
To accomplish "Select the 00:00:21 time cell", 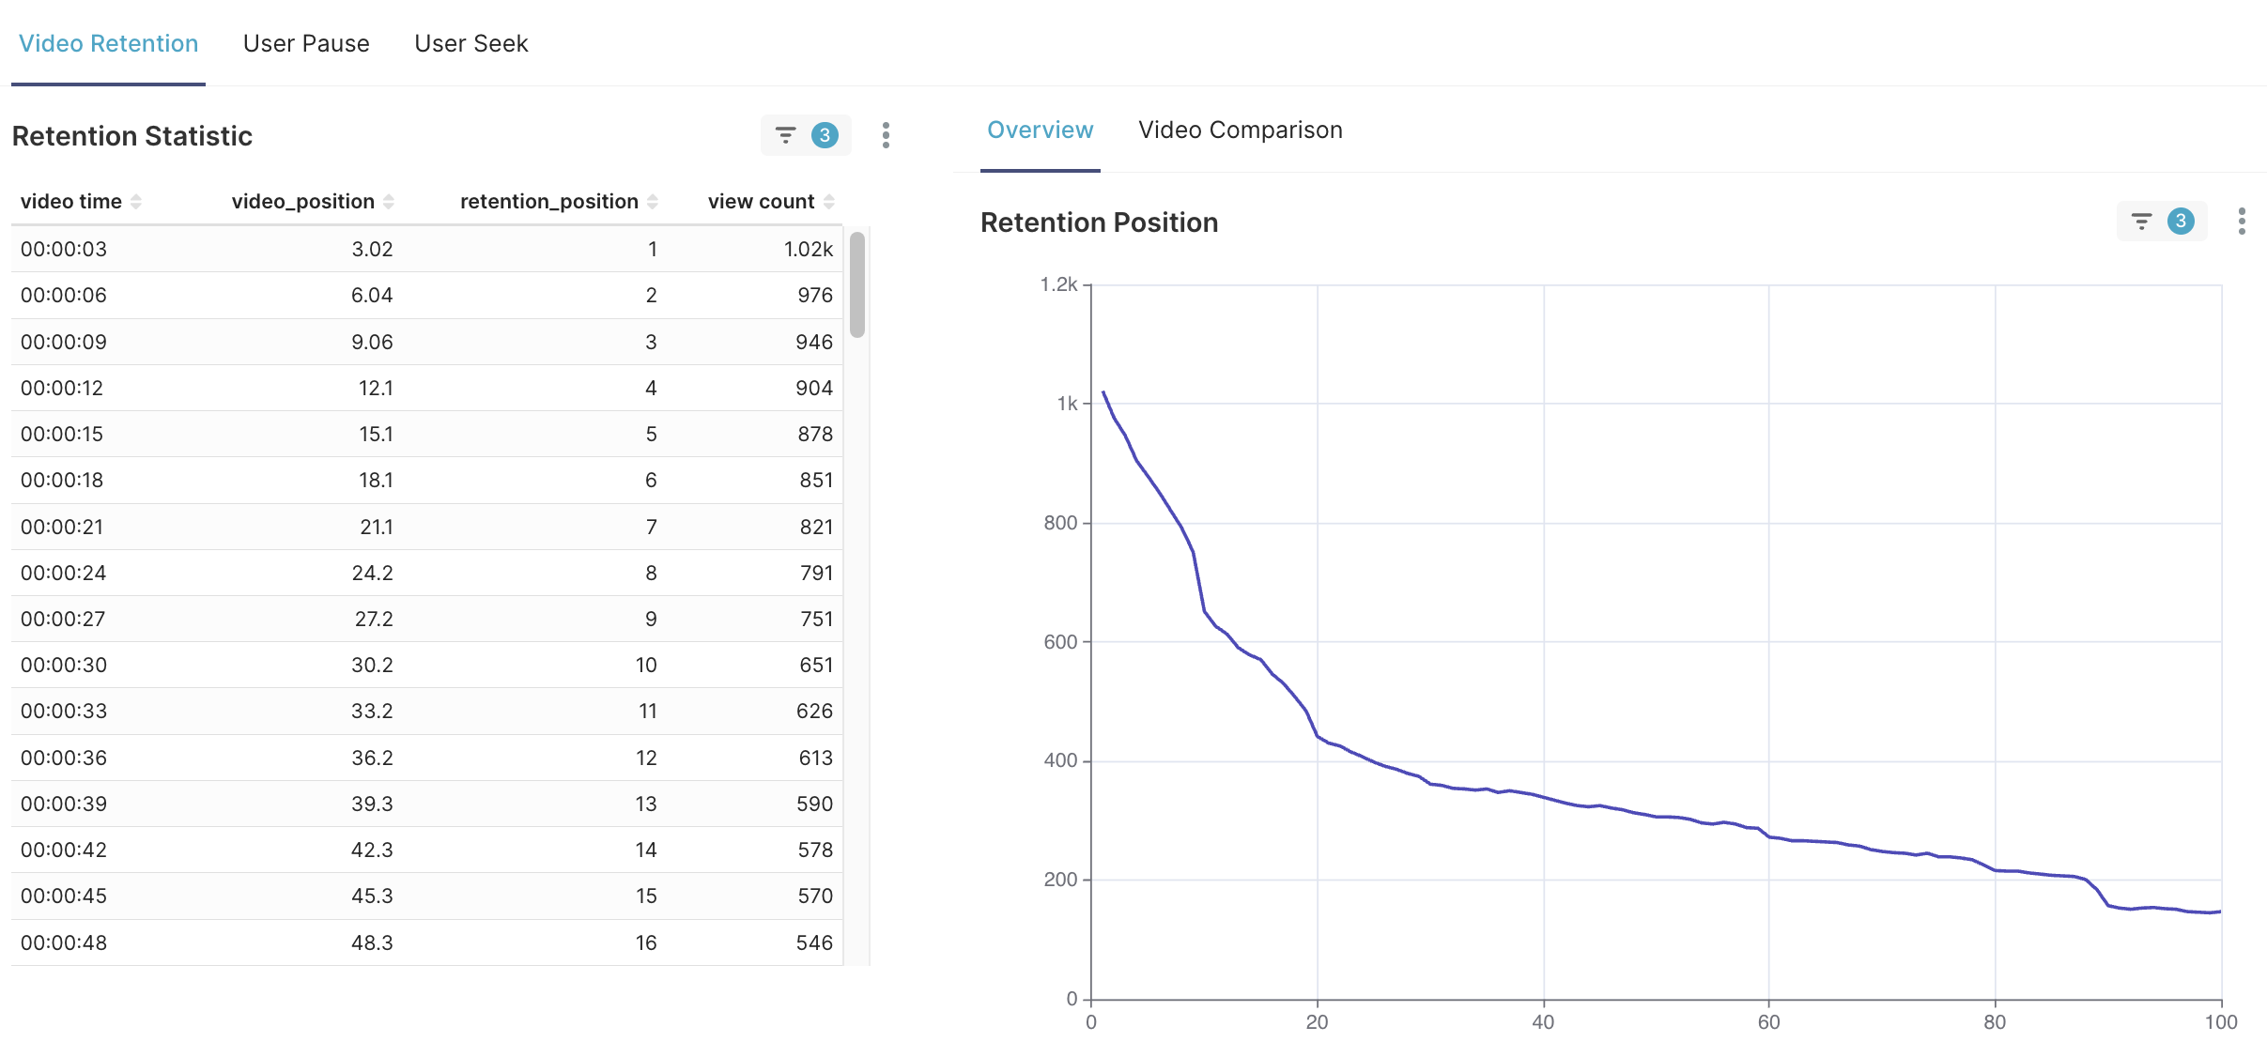I will [x=62, y=527].
